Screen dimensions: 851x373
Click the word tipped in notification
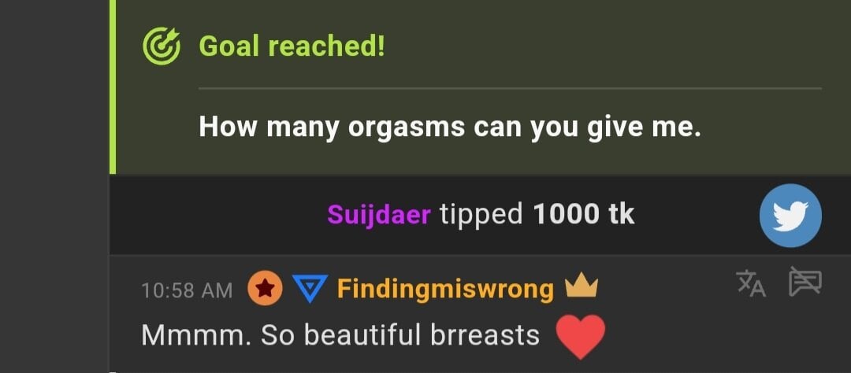481,216
